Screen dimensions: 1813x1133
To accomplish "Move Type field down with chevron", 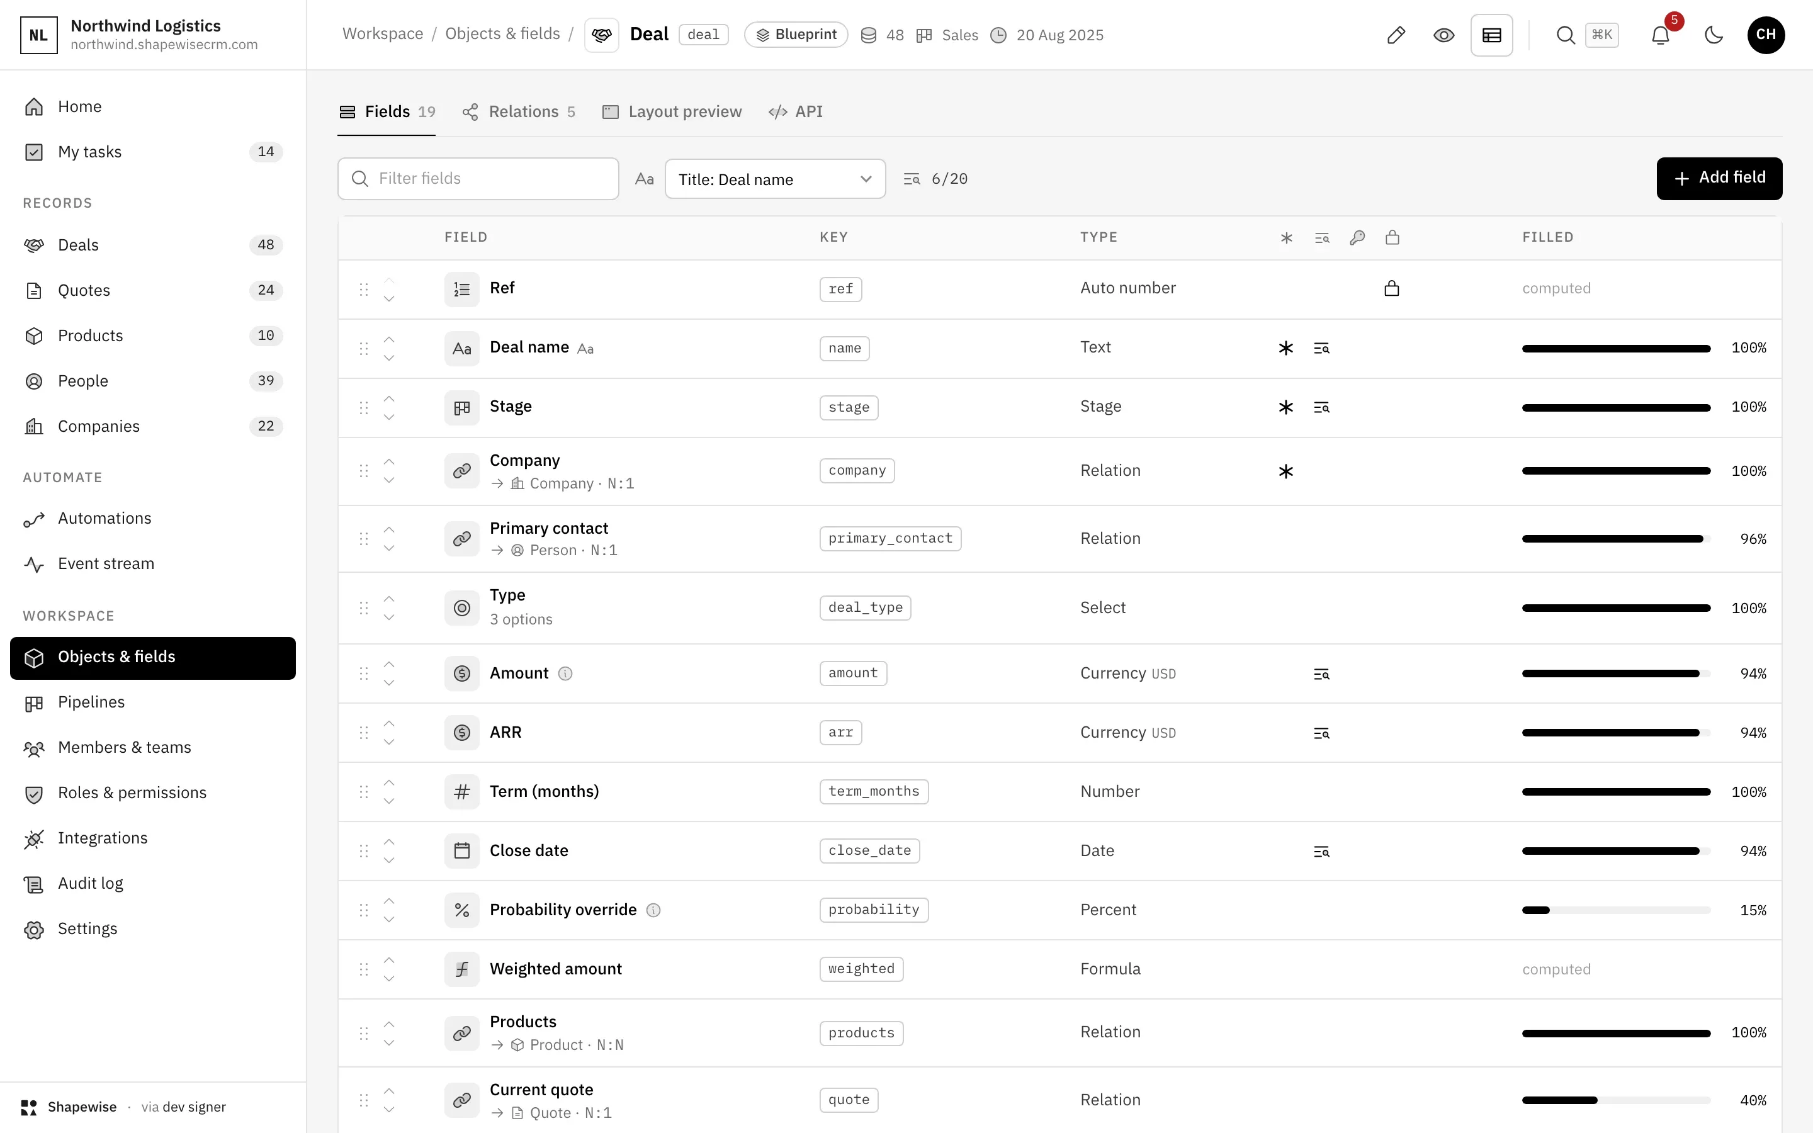I will click(389, 617).
